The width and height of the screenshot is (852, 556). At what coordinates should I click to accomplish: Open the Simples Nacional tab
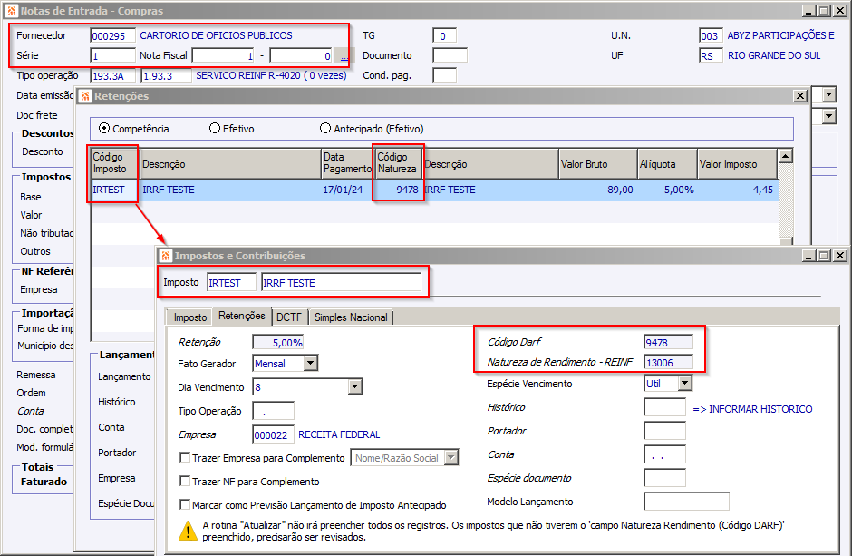pyautogui.click(x=351, y=317)
